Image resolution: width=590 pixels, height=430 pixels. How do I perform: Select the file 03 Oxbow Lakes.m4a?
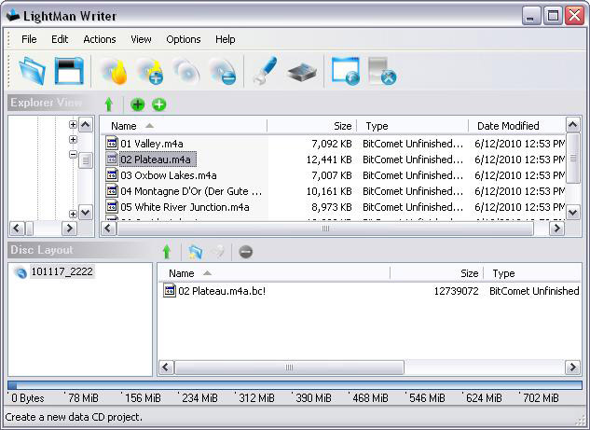168,175
